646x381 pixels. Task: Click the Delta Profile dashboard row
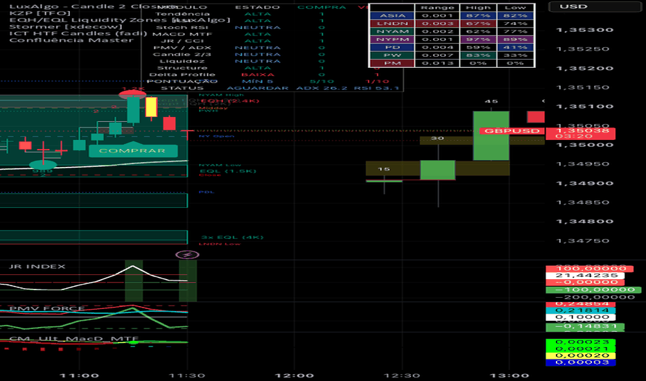coord(272,75)
